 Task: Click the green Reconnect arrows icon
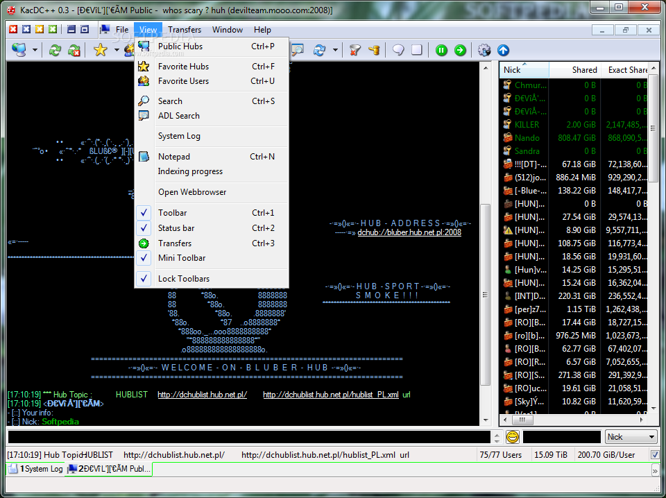(x=55, y=50)
